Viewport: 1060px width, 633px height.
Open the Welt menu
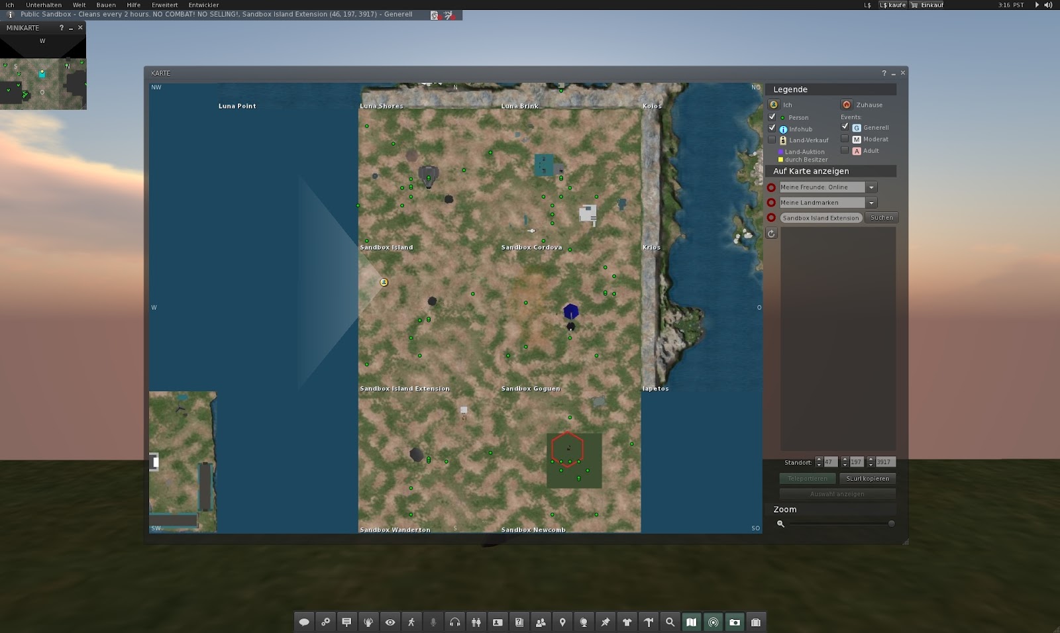[78, 5]
